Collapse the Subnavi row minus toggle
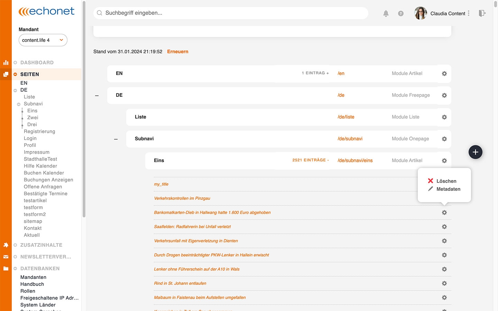The image size is (498, 311). point(116,139)
